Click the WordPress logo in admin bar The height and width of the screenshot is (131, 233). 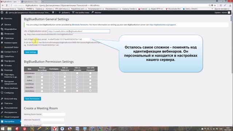pos(2,13)
